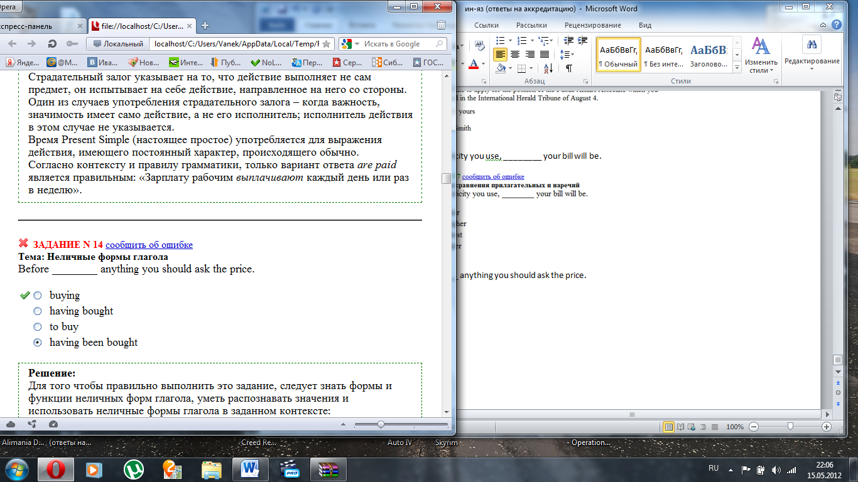Switch to the file://localhost tab

142,26
